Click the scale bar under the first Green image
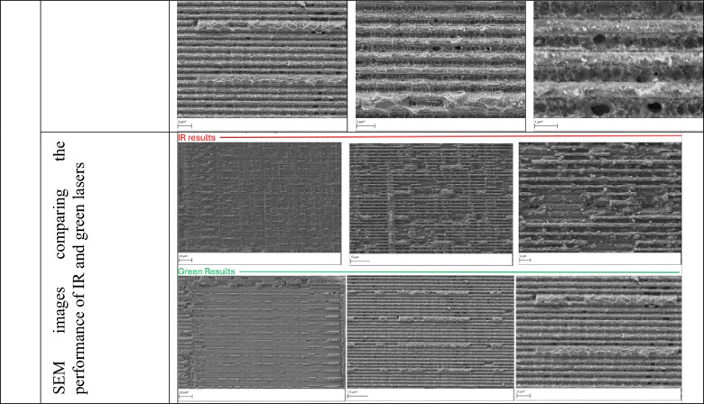704x404 pixels. 185,395
